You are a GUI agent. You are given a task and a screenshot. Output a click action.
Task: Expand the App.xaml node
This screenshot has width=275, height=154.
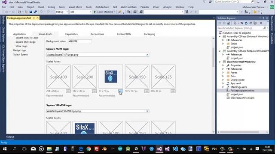pos(223,83)
